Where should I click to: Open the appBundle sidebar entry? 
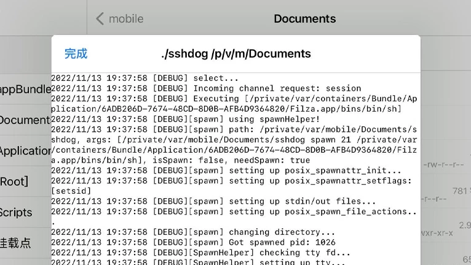tap(26, 89)
